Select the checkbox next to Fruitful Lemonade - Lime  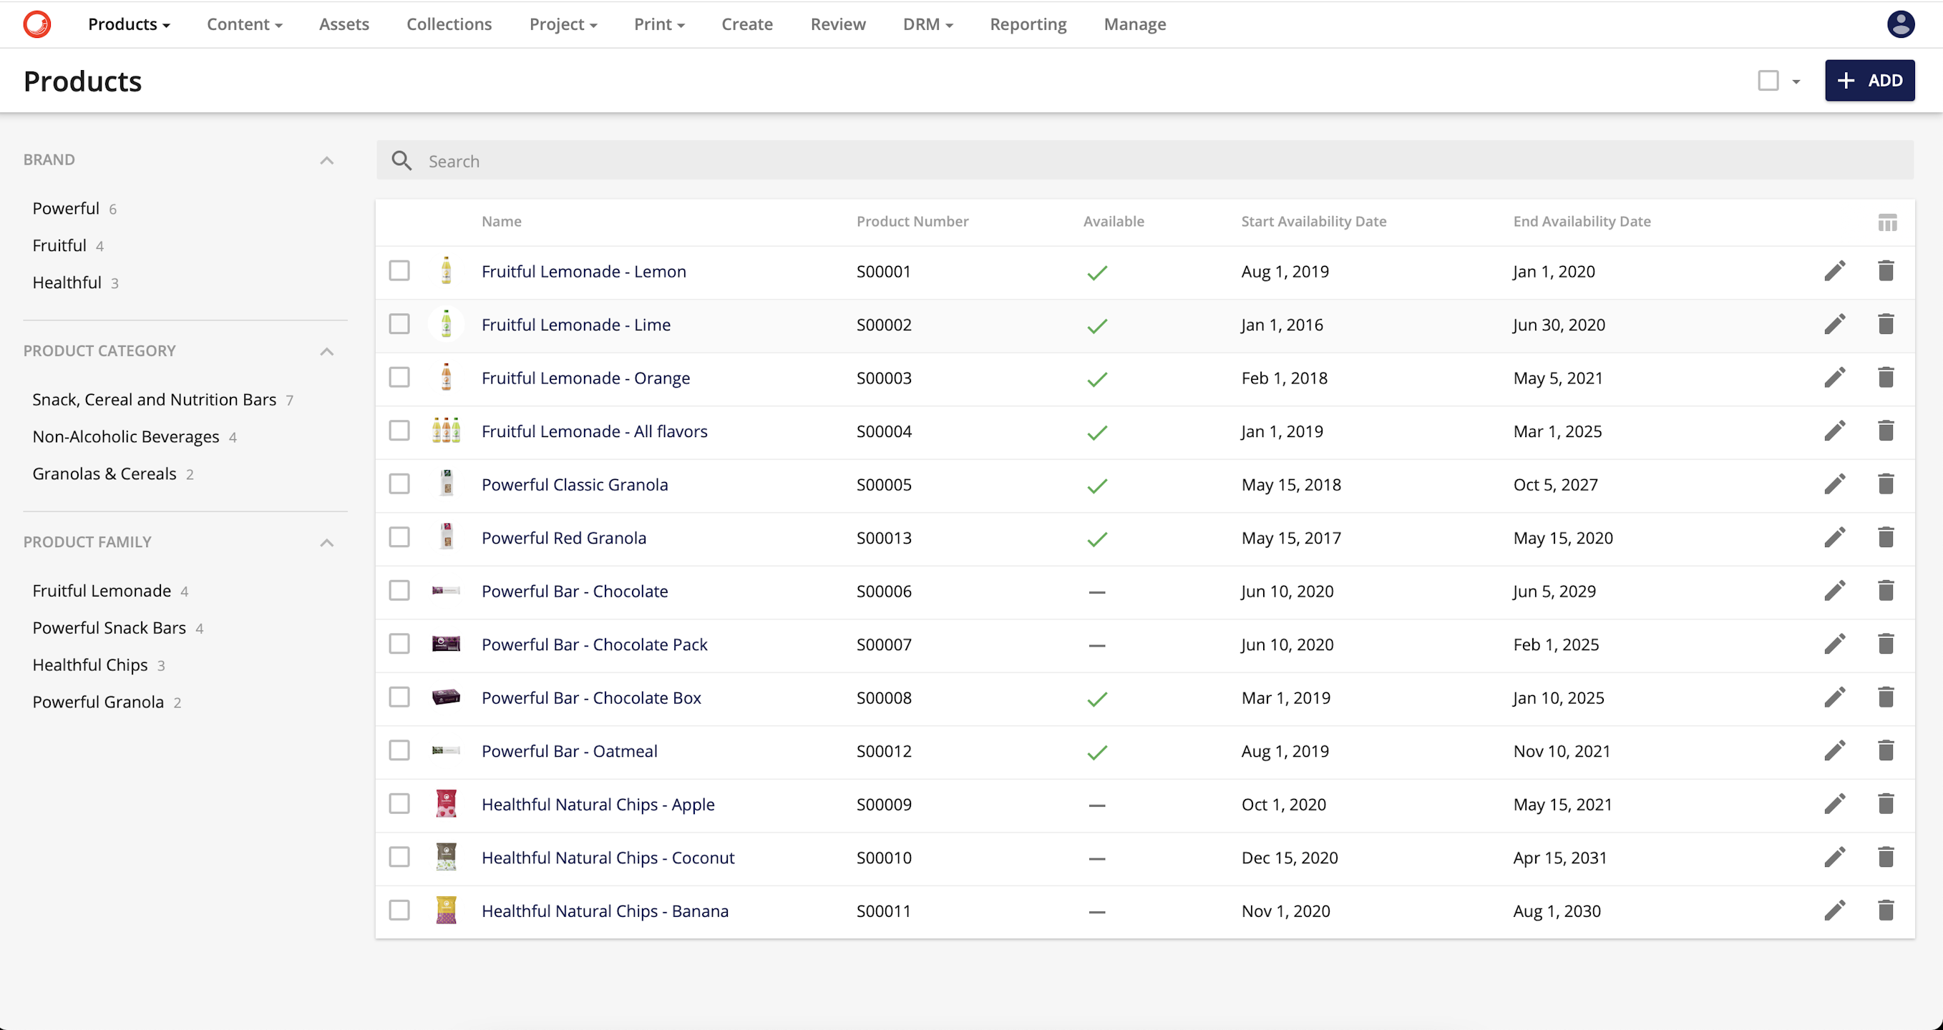coord(399,323)
